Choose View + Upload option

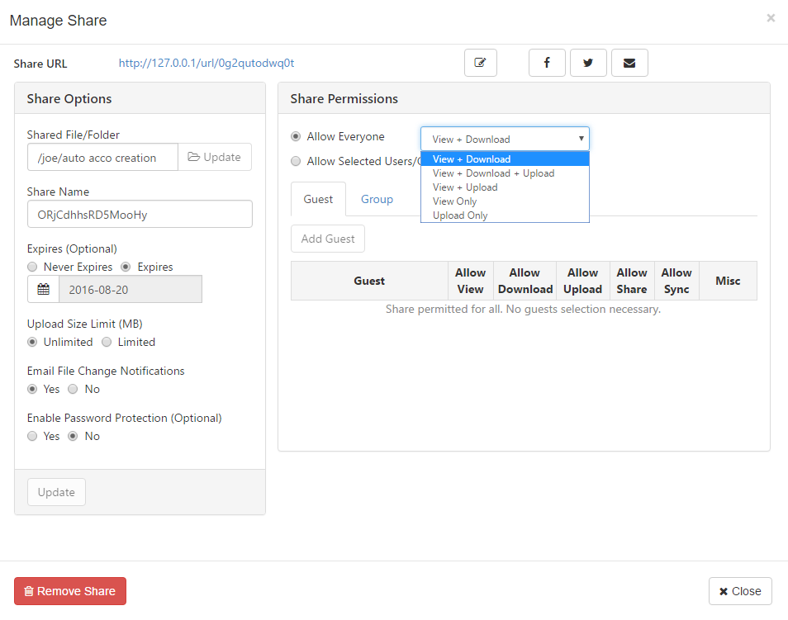click(505, 187)
